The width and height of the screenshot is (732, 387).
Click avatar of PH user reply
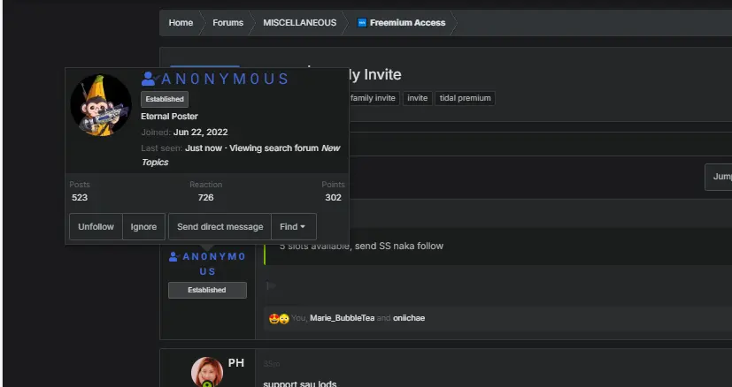pos(207,372)
